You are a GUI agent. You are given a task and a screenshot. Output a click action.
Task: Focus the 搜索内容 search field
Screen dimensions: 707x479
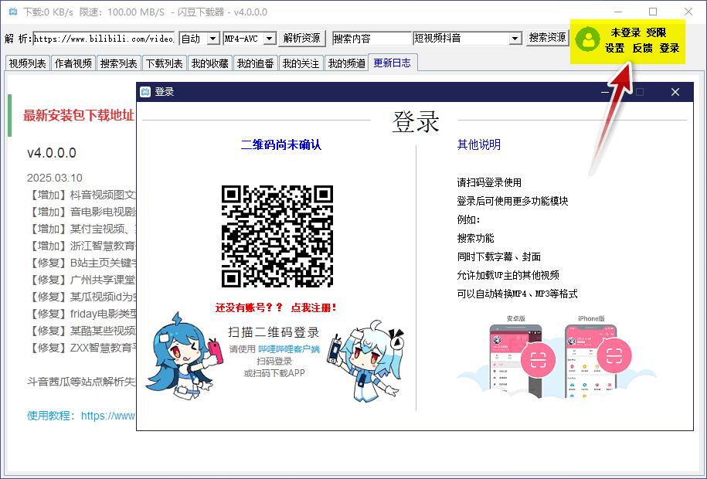(x=372, y=39)
